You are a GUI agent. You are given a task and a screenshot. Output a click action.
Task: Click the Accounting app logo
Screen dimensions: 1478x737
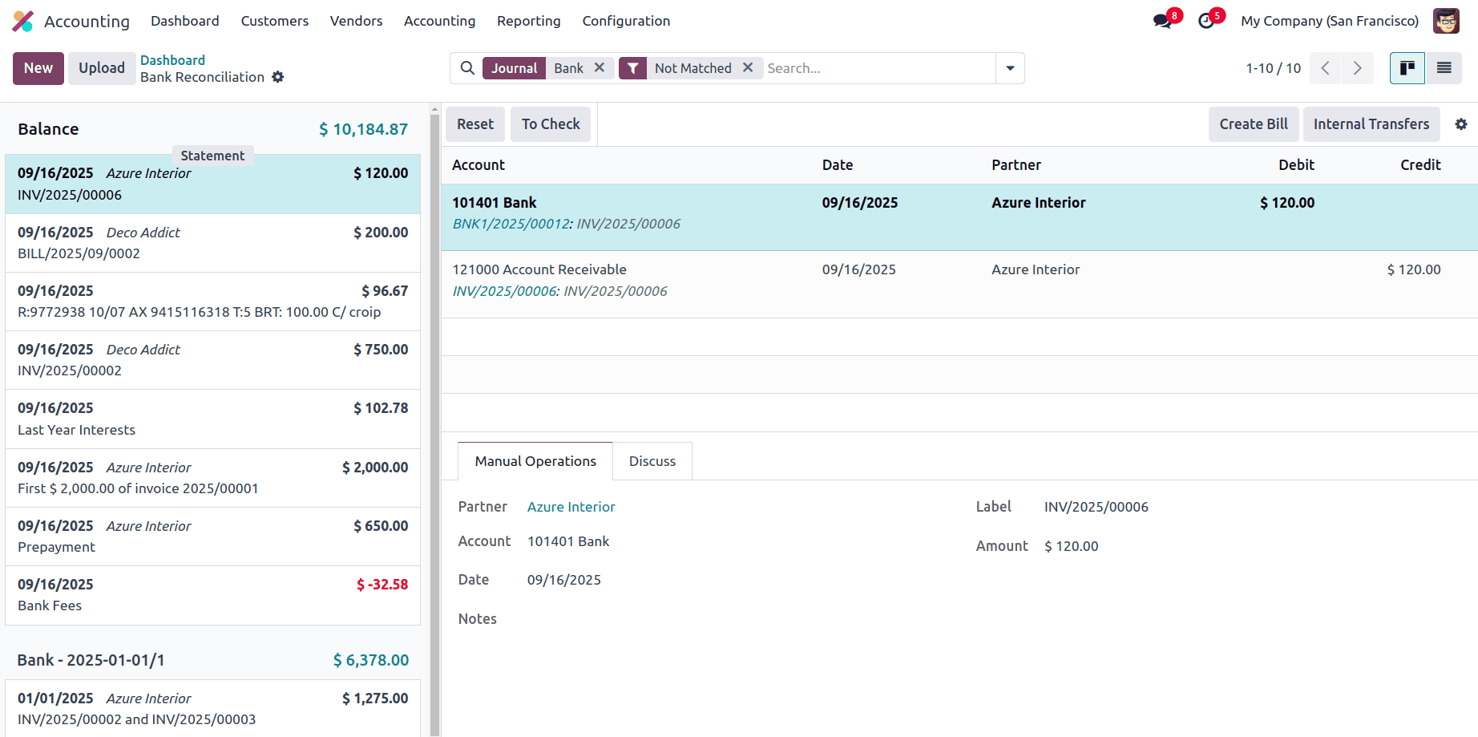point(22,20)
